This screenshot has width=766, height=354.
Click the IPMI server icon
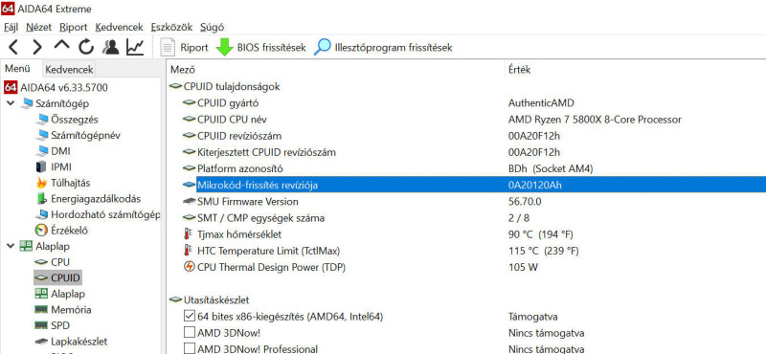point(42,167)
